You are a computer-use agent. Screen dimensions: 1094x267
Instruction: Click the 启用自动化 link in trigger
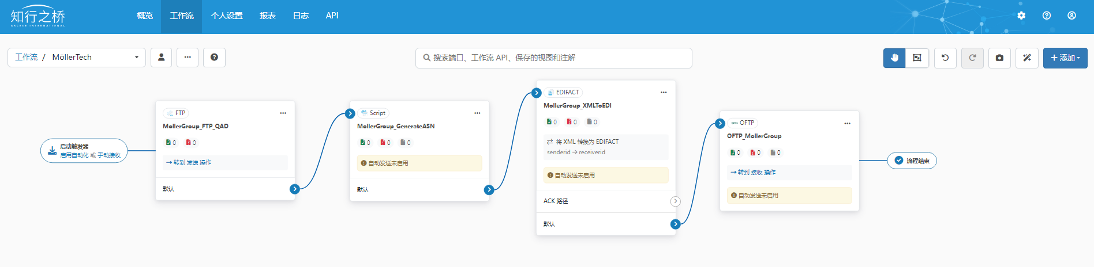(x=74, y=155)
